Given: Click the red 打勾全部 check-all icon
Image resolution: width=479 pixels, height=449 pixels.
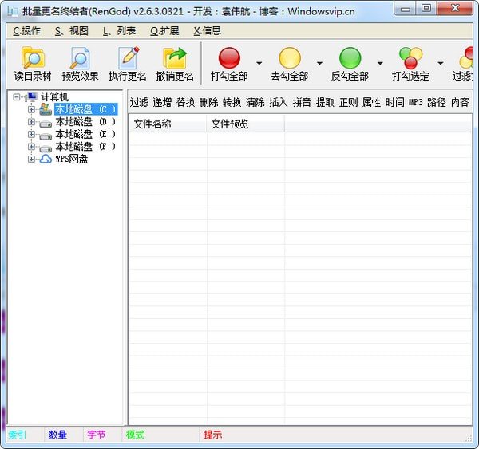Looking at the screenshot, I should pos(229,58).
